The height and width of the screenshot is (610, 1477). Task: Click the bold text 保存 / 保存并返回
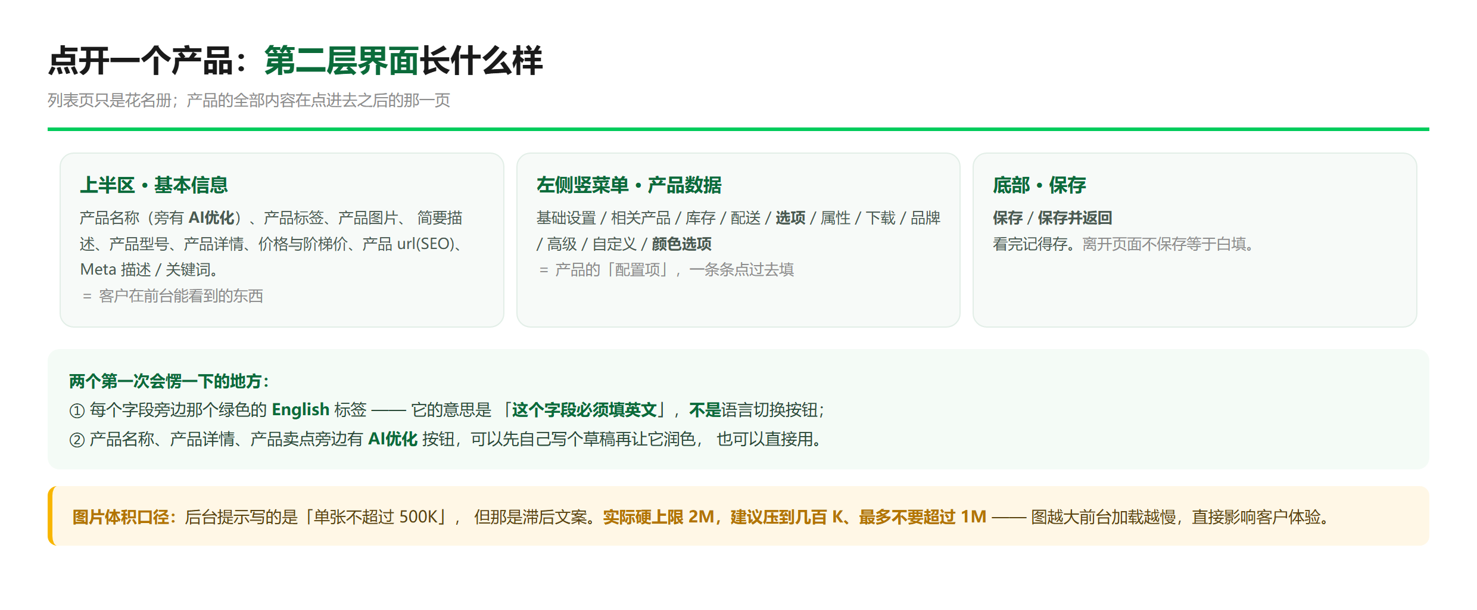click(x=1052, y=218)
